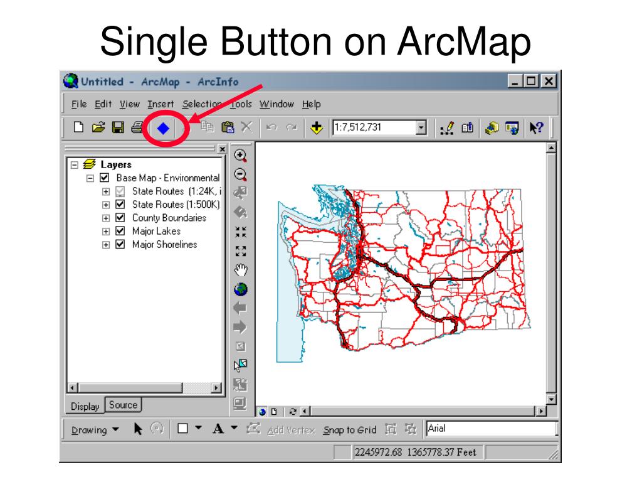
Task: Collapse the Layers tree node
Action: click(75, 165)
